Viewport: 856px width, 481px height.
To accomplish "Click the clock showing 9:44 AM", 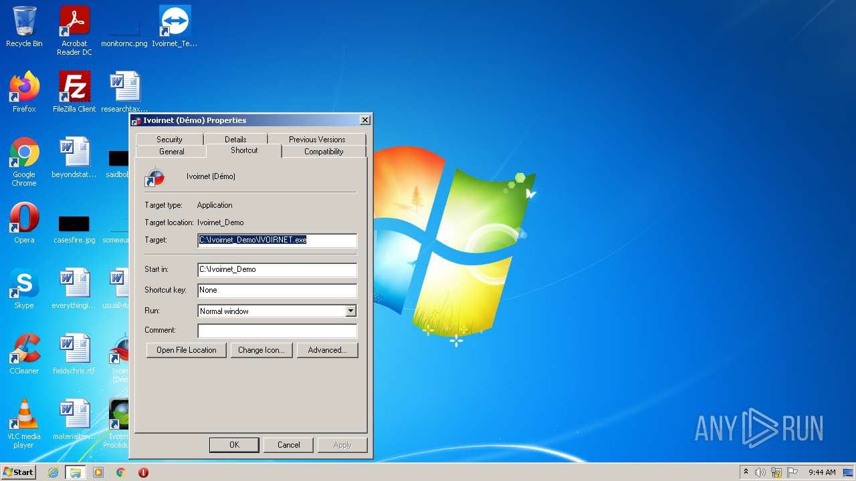I will 822,472.
